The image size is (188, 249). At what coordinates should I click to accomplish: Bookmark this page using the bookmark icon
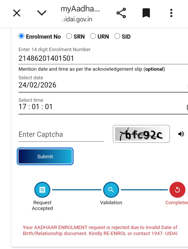(x=146, y=13)
